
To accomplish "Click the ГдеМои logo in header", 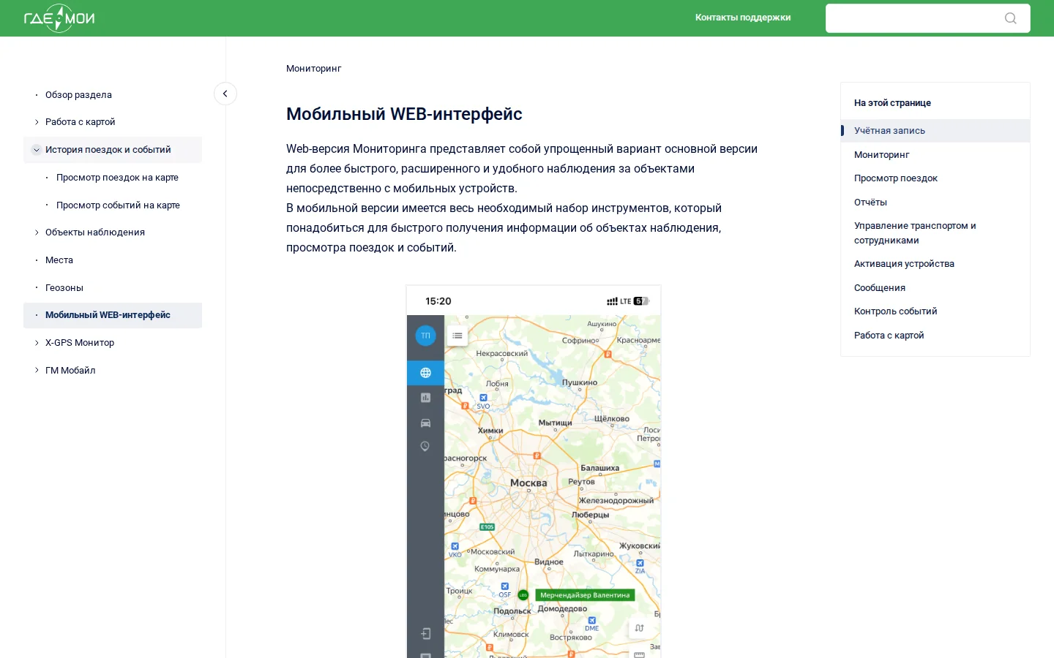I will point(59,18).
